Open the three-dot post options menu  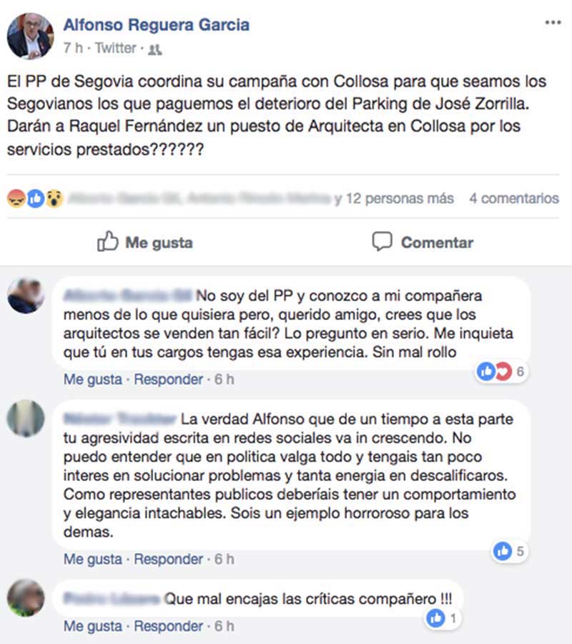tap(553, 22)
